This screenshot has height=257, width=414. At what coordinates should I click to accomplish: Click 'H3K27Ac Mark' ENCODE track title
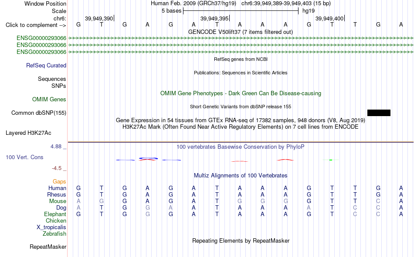coord(241,127)
